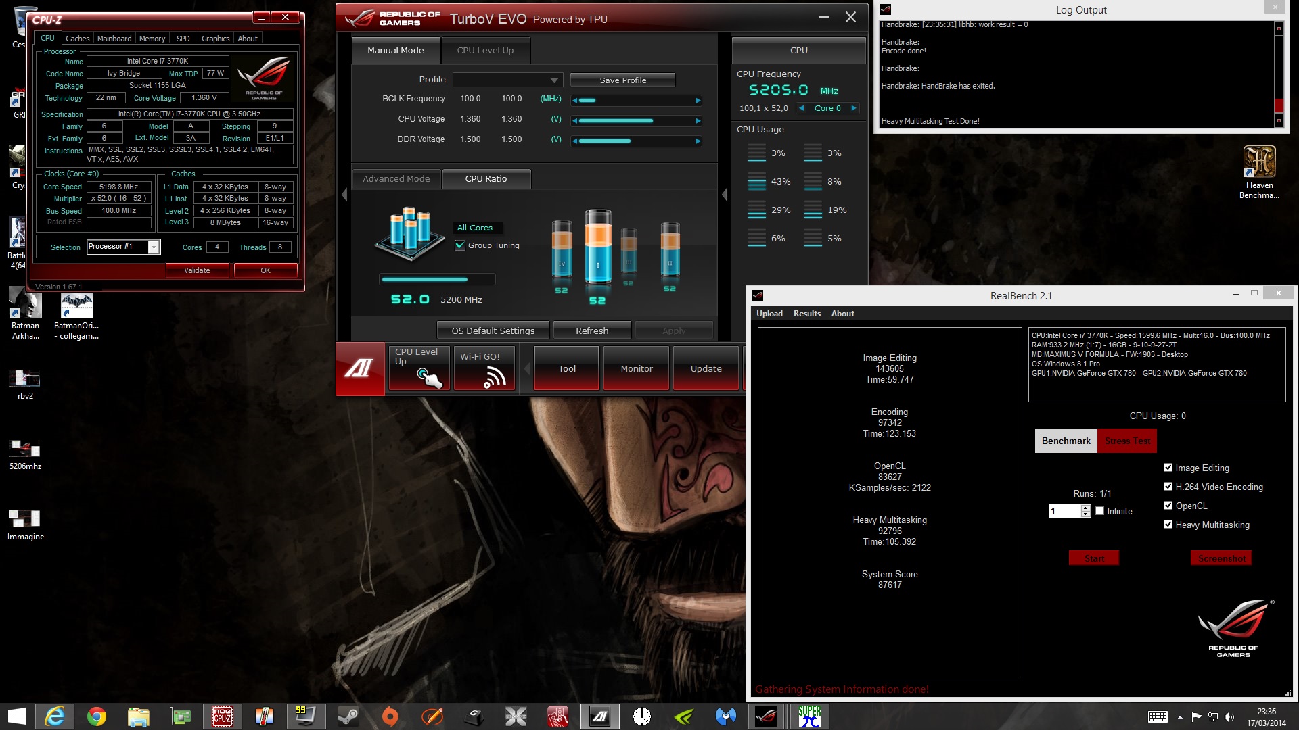Switch to the Caches tab in CPU-Z
This screenshot has height=730, width=1299.
click(77, 39)
